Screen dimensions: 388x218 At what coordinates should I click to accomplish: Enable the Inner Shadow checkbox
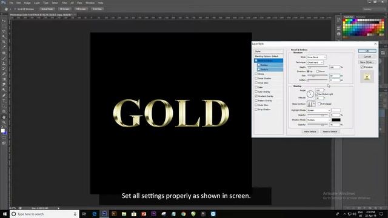(256, 78)
